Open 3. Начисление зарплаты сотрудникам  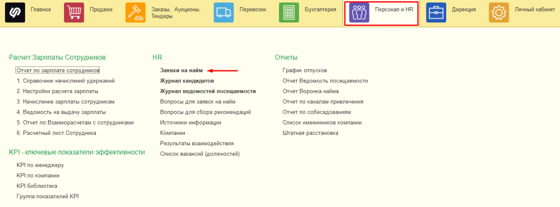[66, 102]
